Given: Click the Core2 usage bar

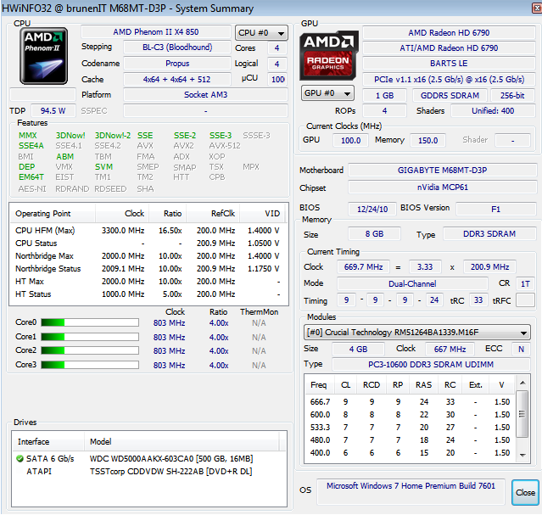Looking at the screenshot, I should [90, 350].
